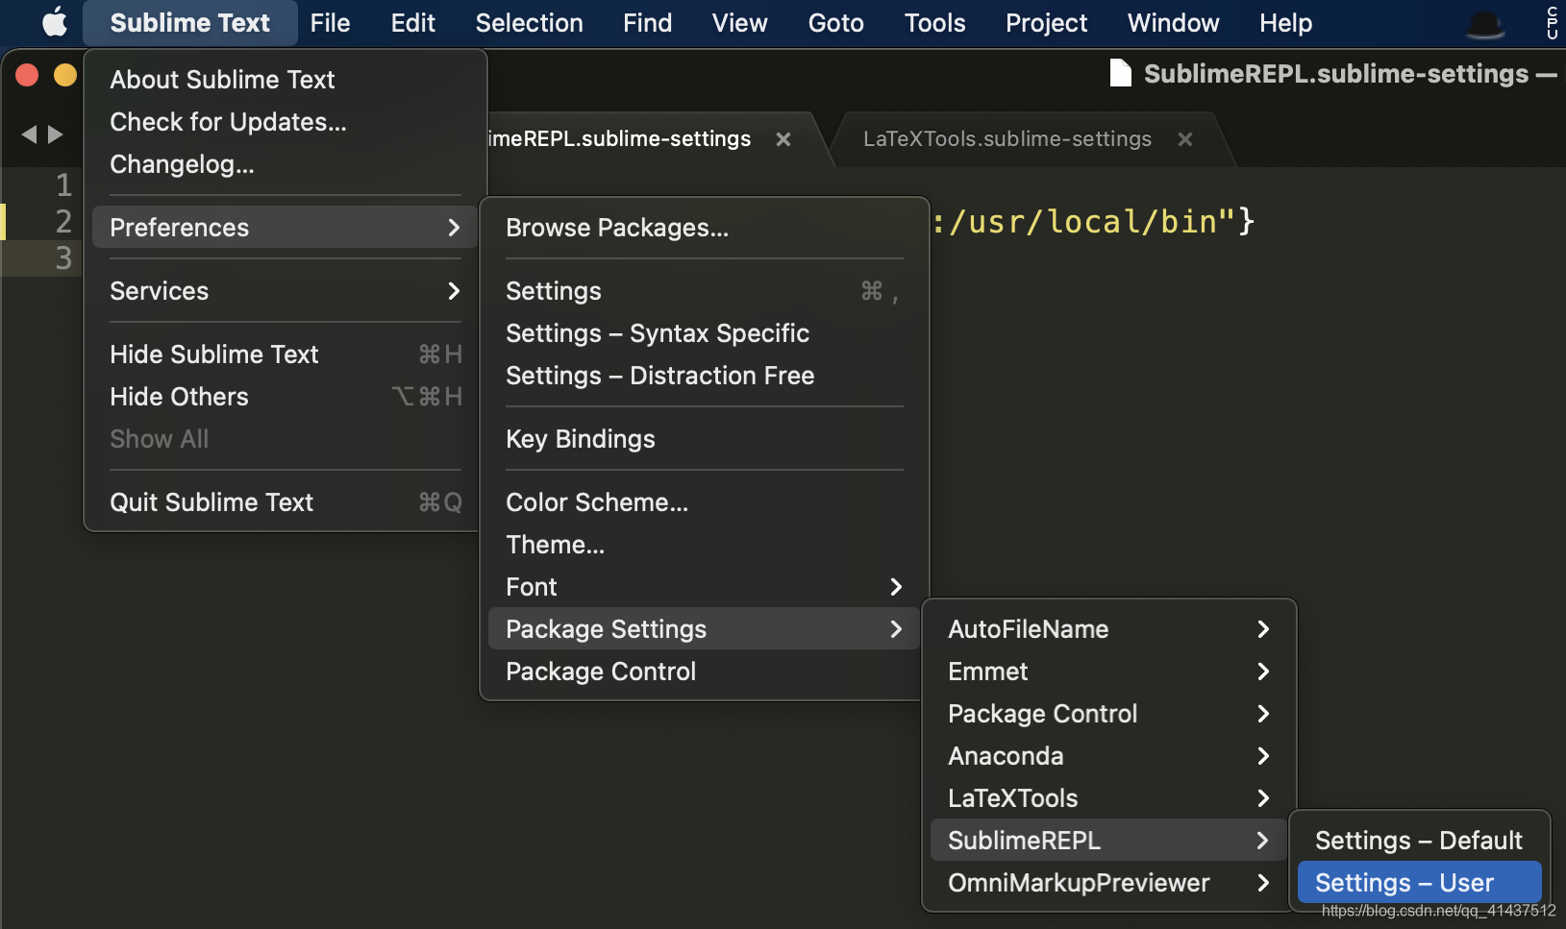Open the Window menu
This screenshot has width=1566, height=929.
coord(1173,23)
